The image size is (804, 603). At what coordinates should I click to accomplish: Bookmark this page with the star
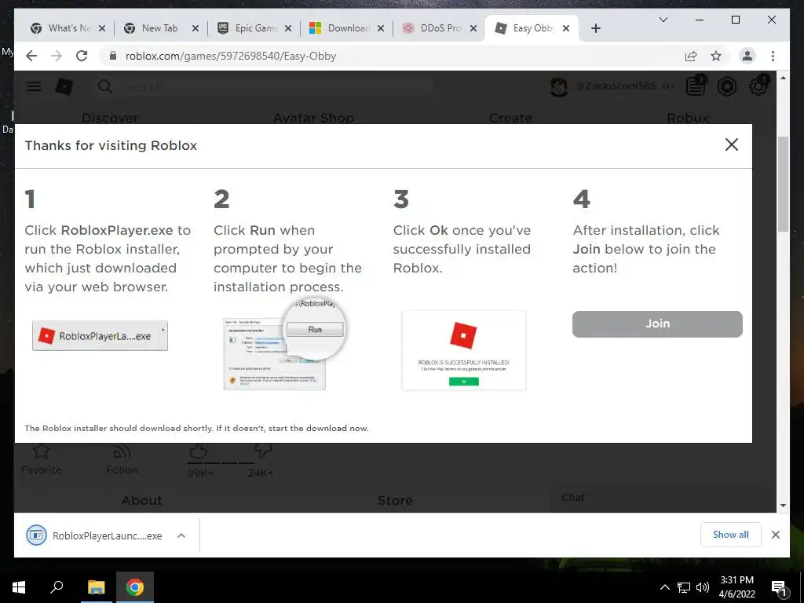716,56
